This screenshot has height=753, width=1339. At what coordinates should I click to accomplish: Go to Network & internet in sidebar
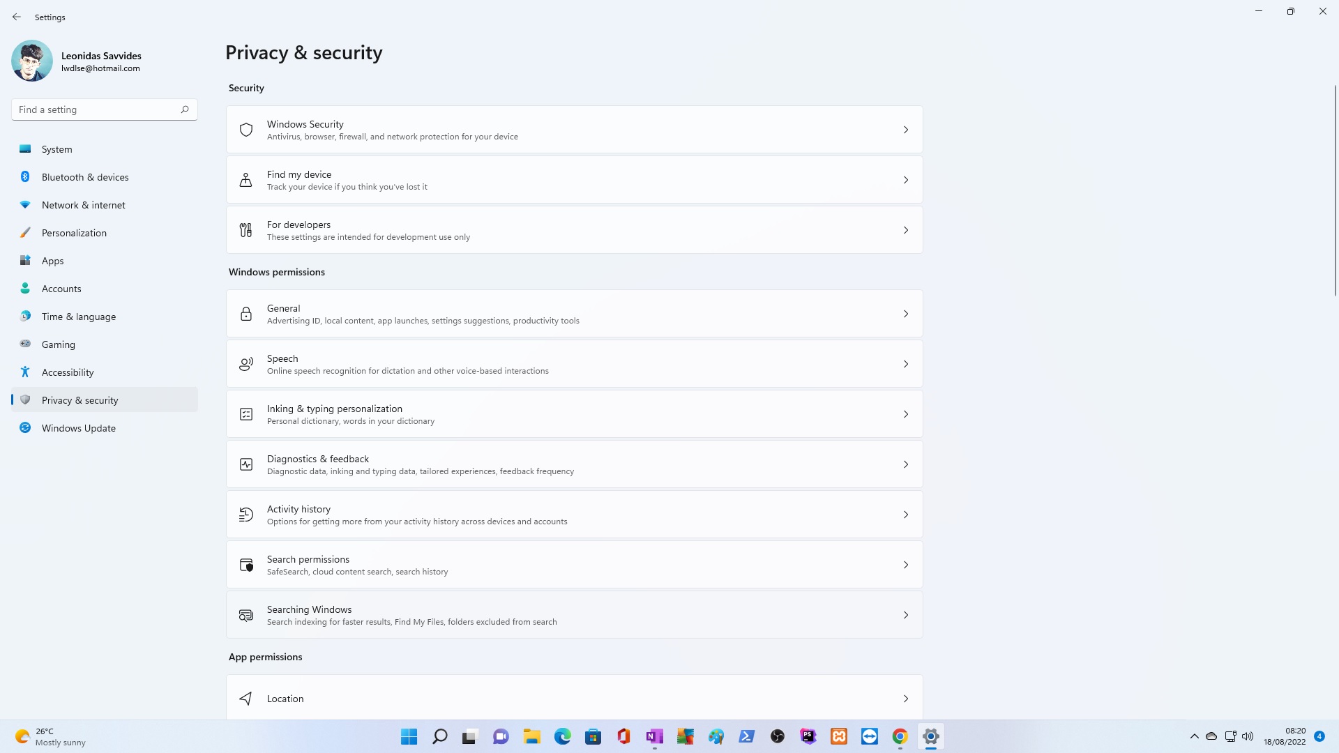[105, 205]
